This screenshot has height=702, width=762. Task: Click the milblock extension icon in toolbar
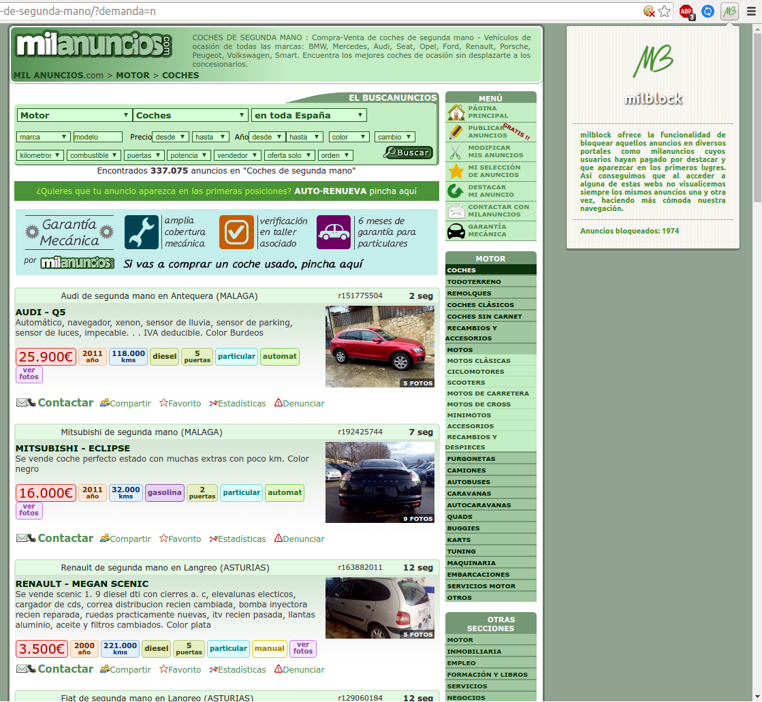[729, 11]
